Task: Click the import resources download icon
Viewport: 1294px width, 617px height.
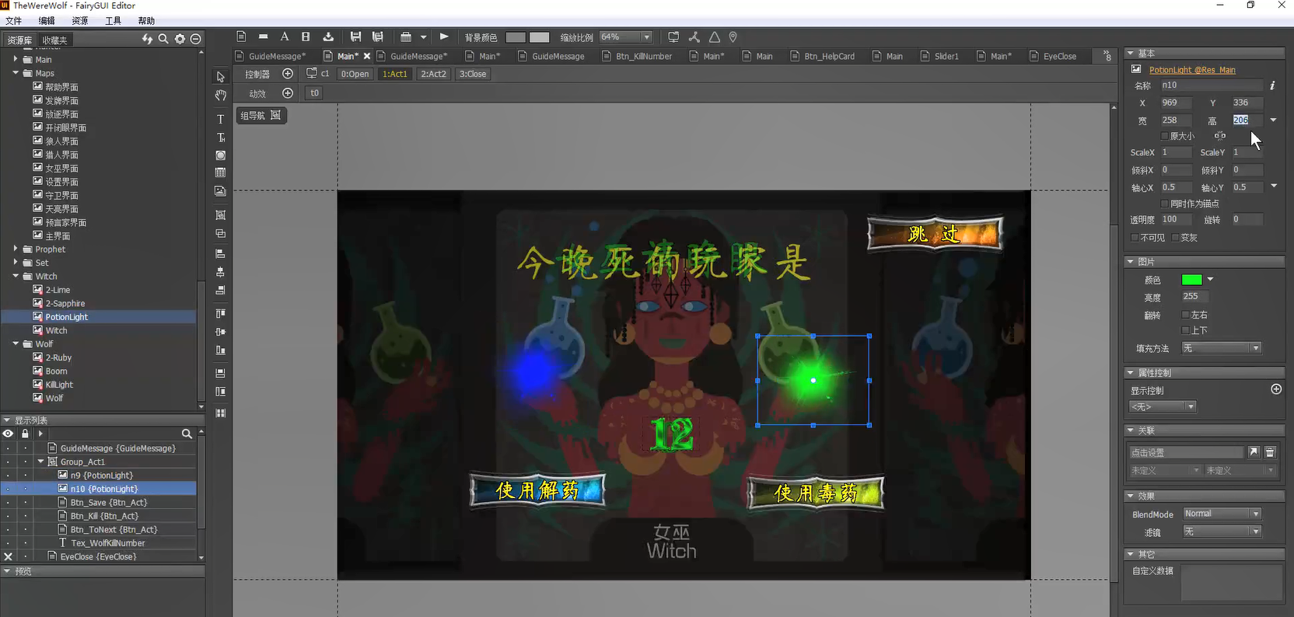Action: [x=328, y=37]
